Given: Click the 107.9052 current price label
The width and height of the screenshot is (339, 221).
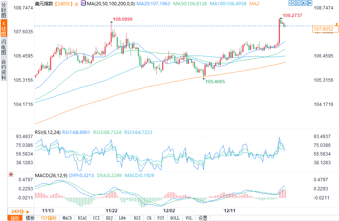Looking at the screenshot, I should click(323, 29).
